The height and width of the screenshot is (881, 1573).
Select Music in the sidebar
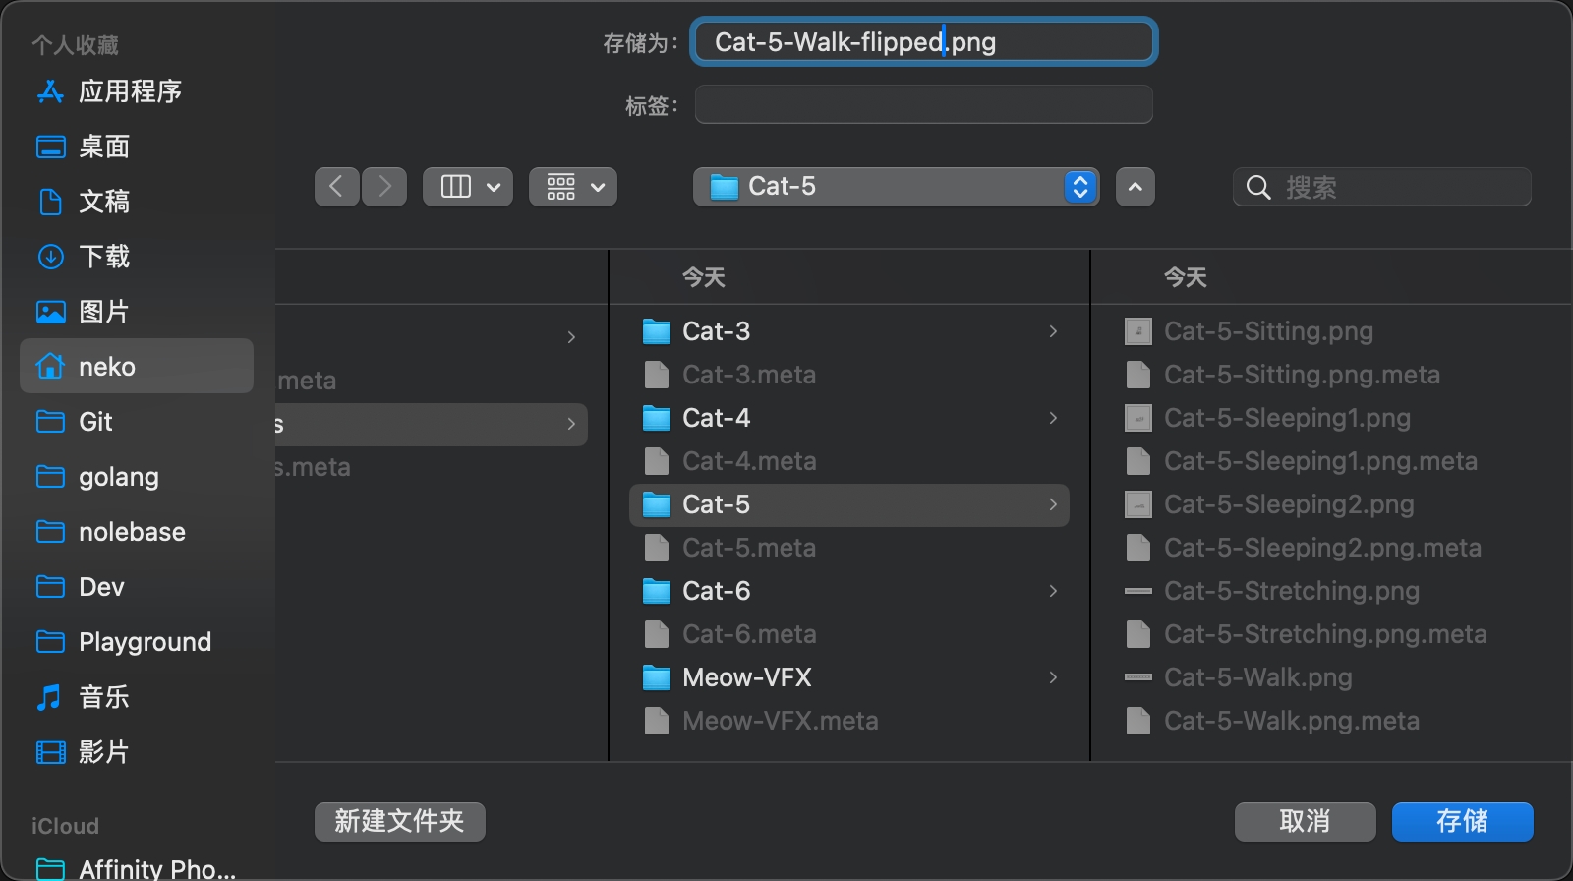pyautogui.click(x=104, y=697)
